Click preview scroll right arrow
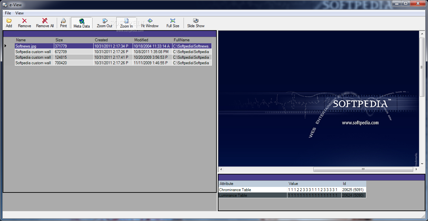Viewport: 428px width, 221px height. [x=417, y=170]
